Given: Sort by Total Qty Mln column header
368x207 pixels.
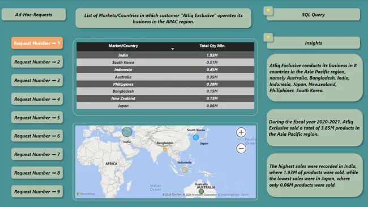Looking at the screenshot, I should (212, 46).
